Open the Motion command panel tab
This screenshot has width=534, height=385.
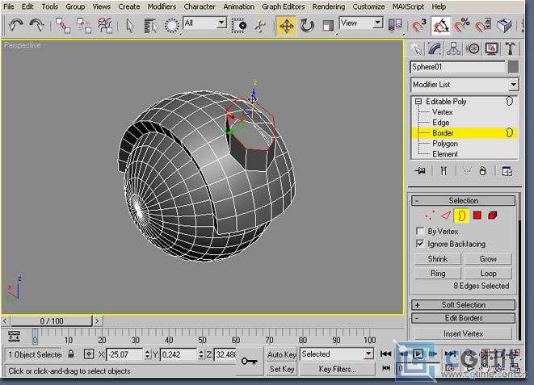coord(473,48)
